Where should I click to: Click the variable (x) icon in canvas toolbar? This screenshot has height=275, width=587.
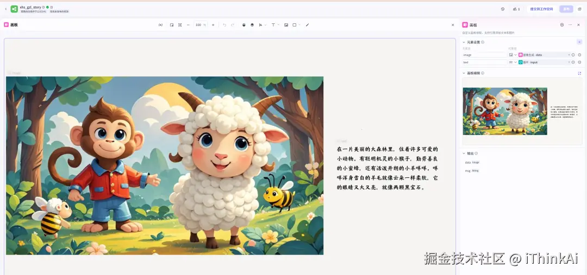[160, 25]
